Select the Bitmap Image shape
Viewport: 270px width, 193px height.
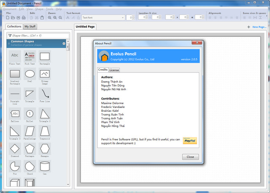pyautogui.click(x=45, y=76)
